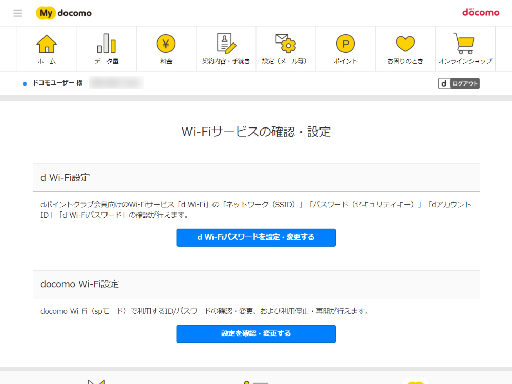Click the d Wi-Fi設定 section header
This screenshot has width=512, height=384.
[x=256, y=178]
